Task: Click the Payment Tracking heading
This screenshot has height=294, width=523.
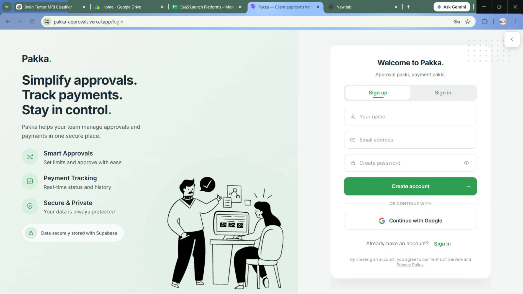Action: tap(70, 178)
